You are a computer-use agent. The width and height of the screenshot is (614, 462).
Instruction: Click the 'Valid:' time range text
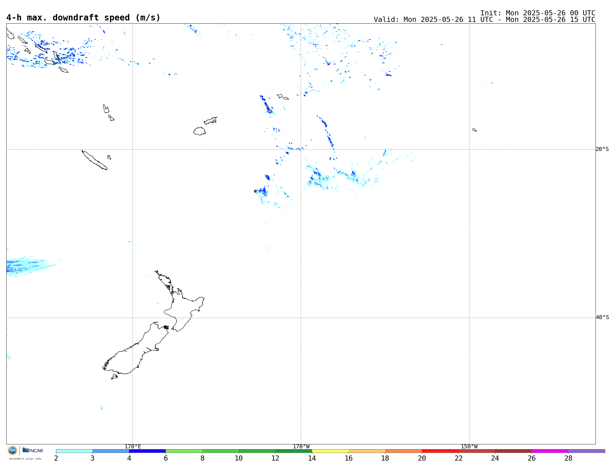tap(485, 20)
